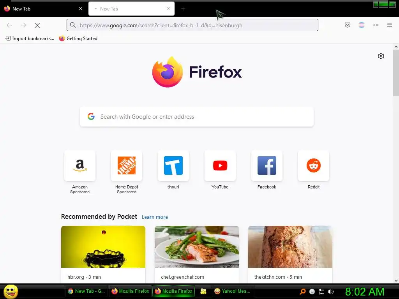Open the Reddit shortcut tile
Image resolution: width=399 pixels, height=299 pixels.
point(314,165)
